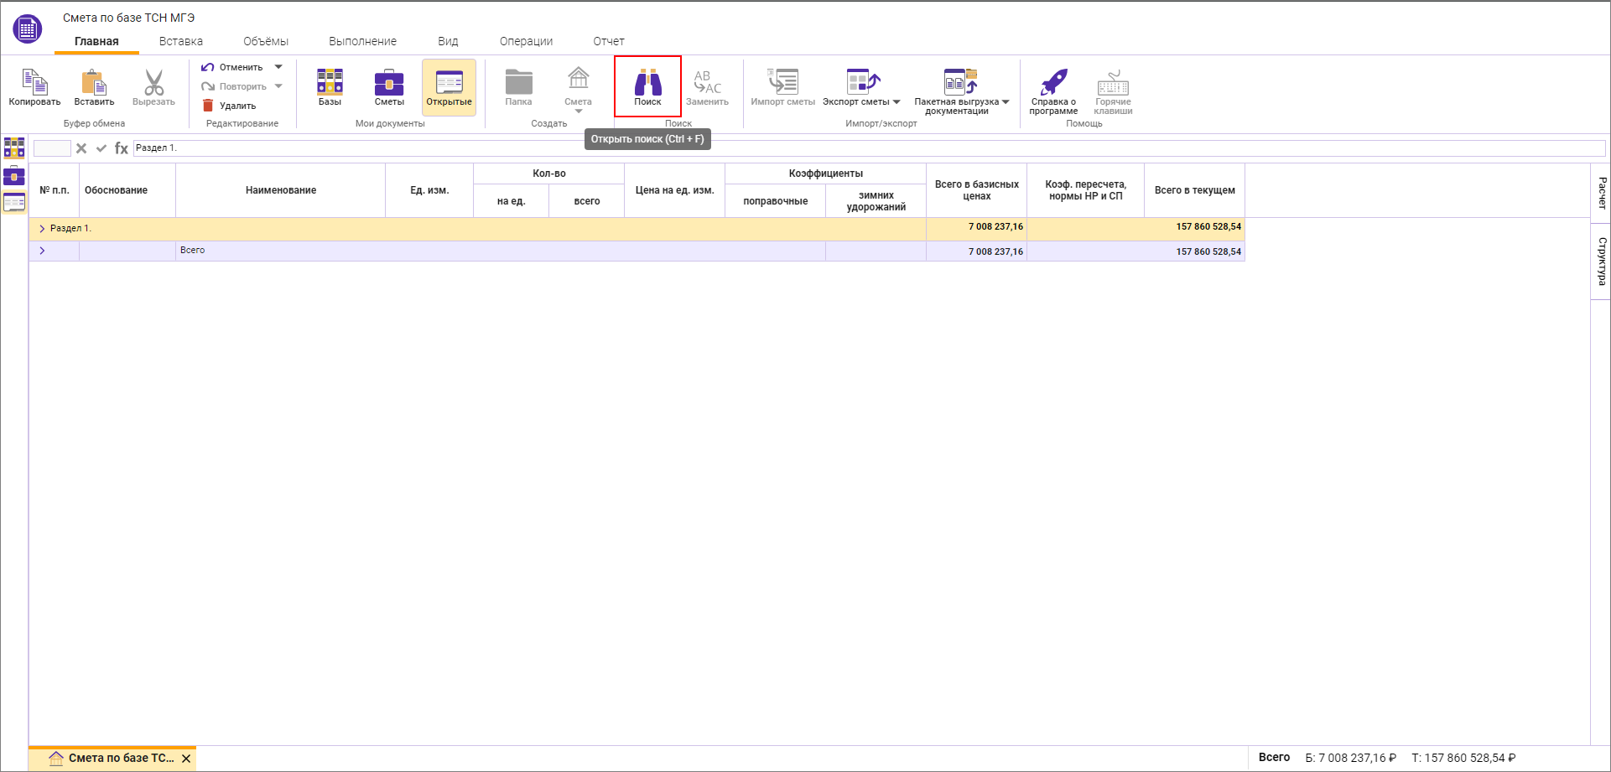Open the Сметы briefcase icon
1611x772 pixels.
[x=389, y=82]
